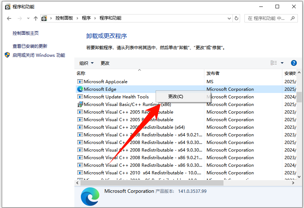The image size is (304, 208).
Task: Click the magnifier search icon
Action: (292, 18)
